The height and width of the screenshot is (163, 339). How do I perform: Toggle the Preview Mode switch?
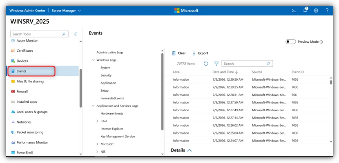[290, 42]
